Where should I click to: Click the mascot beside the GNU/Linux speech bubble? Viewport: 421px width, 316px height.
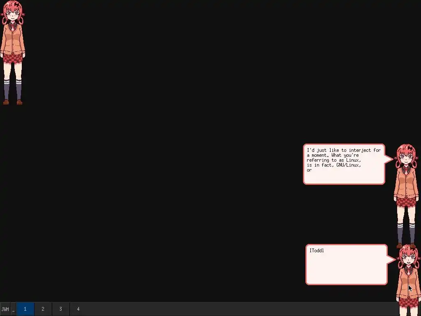click(406, 196)
